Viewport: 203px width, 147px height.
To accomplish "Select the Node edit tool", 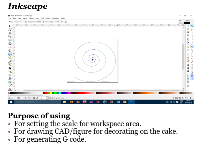I will (10, 30).
